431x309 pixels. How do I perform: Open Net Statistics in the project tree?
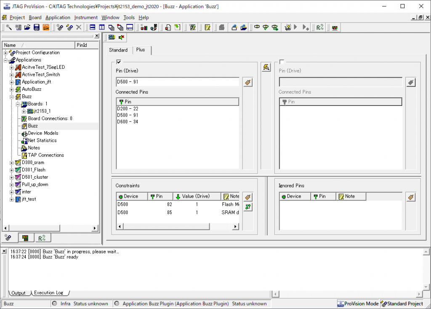(42, 140)
